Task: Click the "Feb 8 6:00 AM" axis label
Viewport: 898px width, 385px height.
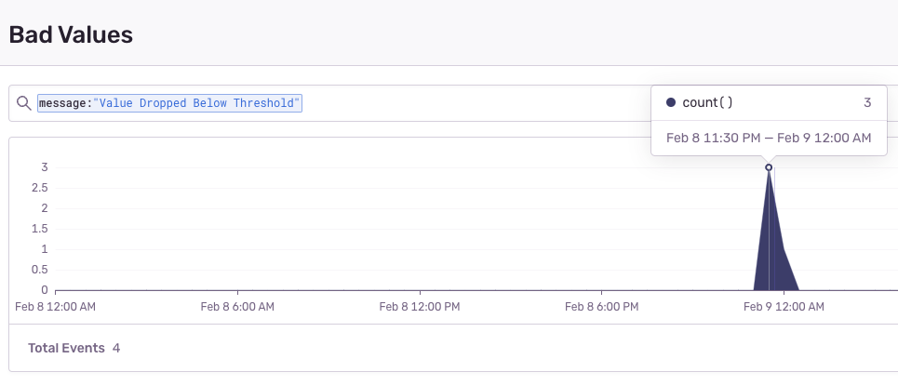Action: [237, 307]
